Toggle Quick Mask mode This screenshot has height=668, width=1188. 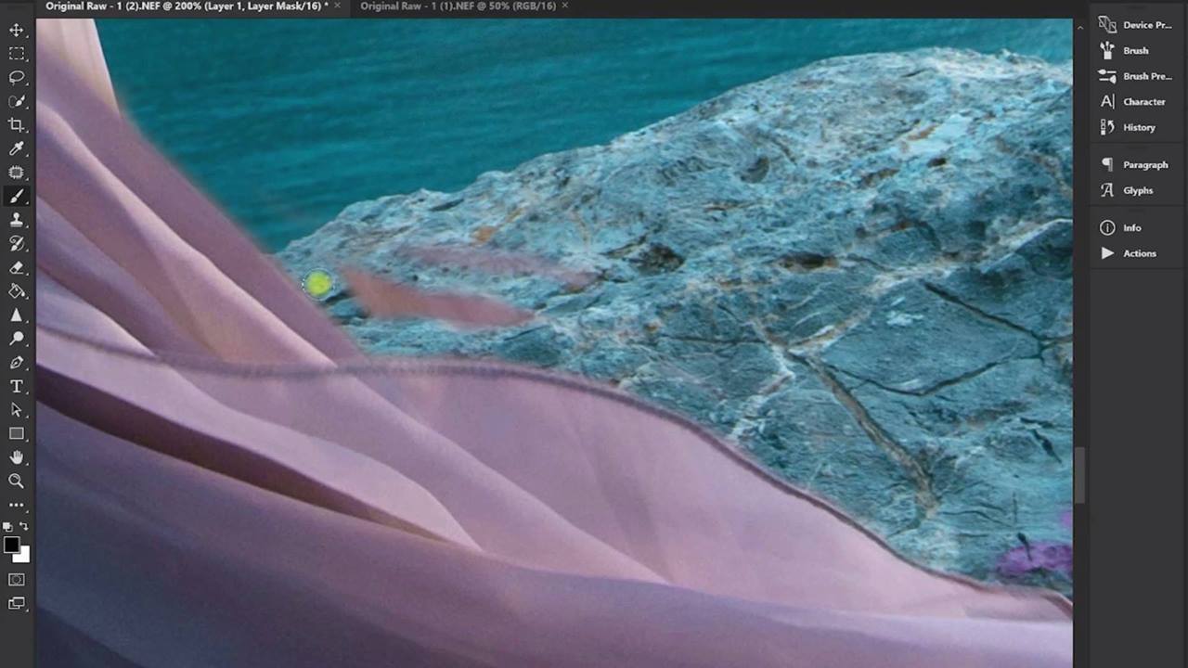(17, 580)
